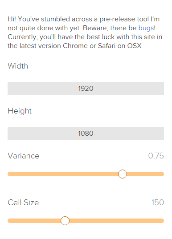Viewport: 172px width, 239px height.
Task: Set Variance to minimum at track start
Action: (10, 174)
